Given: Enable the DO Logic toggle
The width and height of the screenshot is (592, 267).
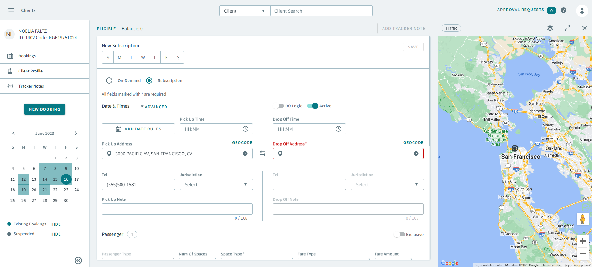Looking at the screenshot, I should (279, 106).
